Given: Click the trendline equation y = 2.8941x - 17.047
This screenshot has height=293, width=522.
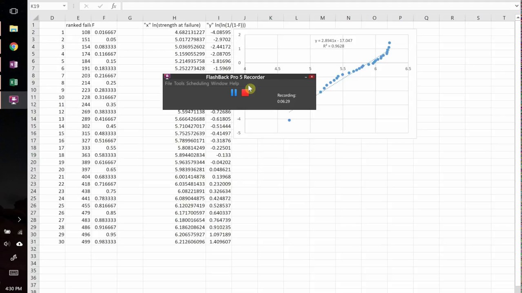Looking at the screenshot, I should 334,41.
